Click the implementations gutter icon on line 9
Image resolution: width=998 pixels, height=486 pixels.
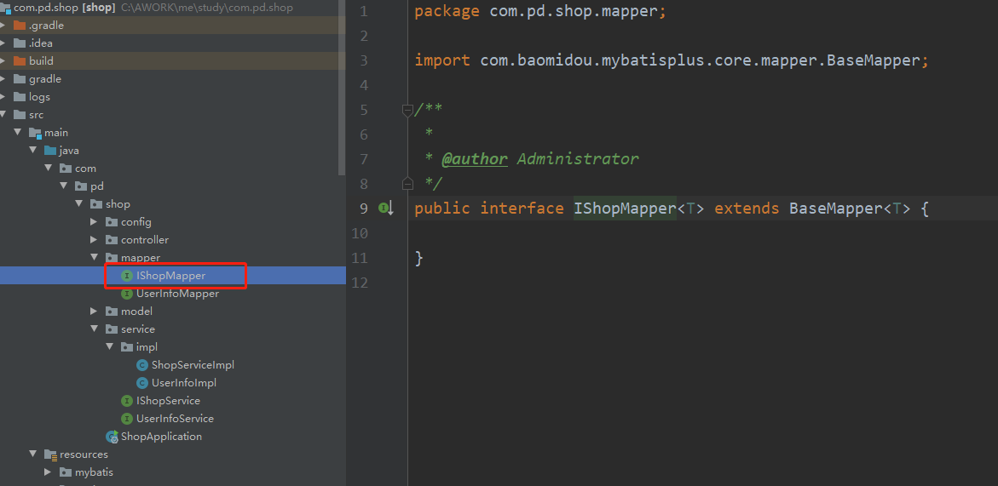coord(386,208)
